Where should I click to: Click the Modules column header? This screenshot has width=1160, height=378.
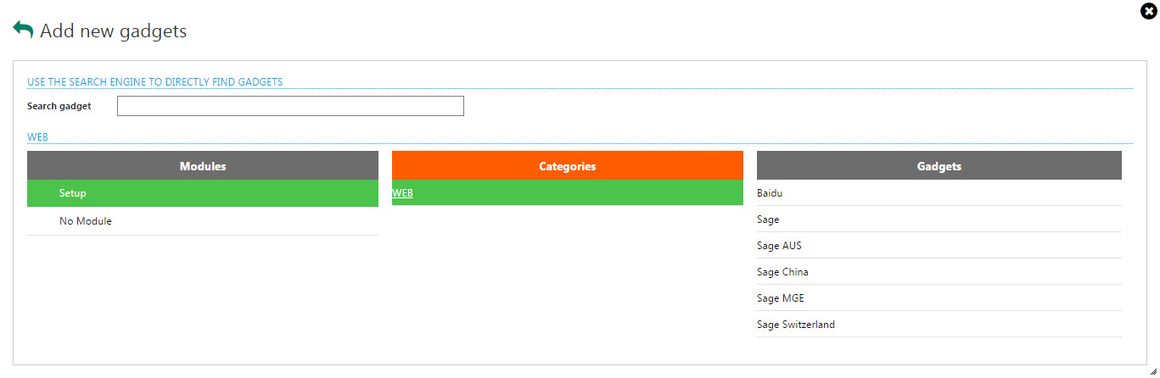click(x=203, y=166)
